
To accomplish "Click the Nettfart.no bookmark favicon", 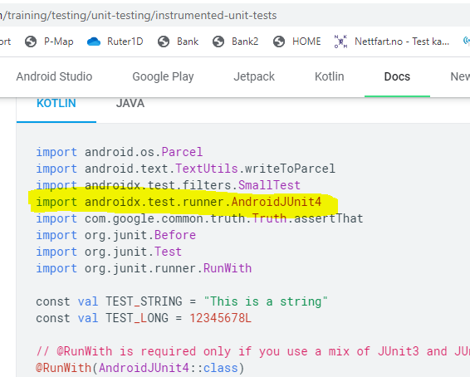I will click(x=340, y=42).
